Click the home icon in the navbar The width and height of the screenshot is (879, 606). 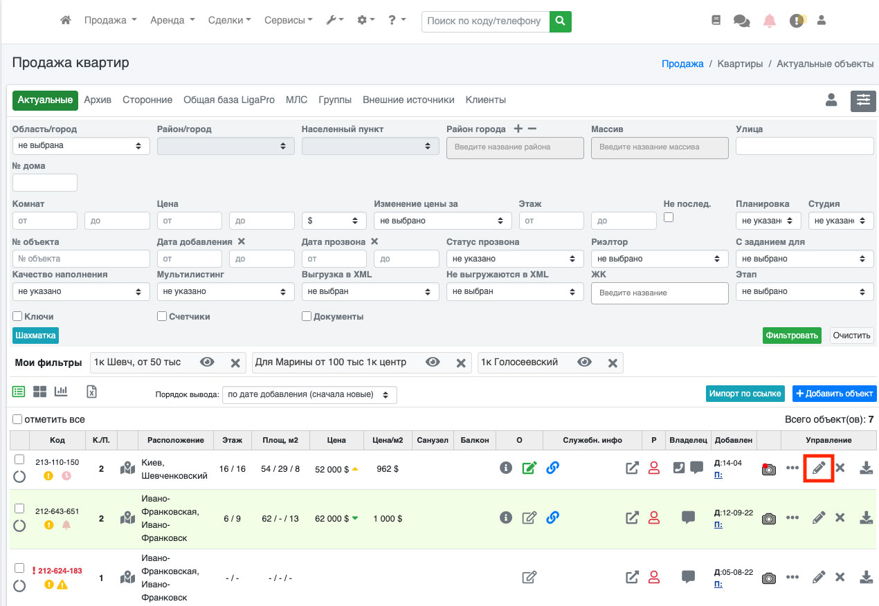66,21
